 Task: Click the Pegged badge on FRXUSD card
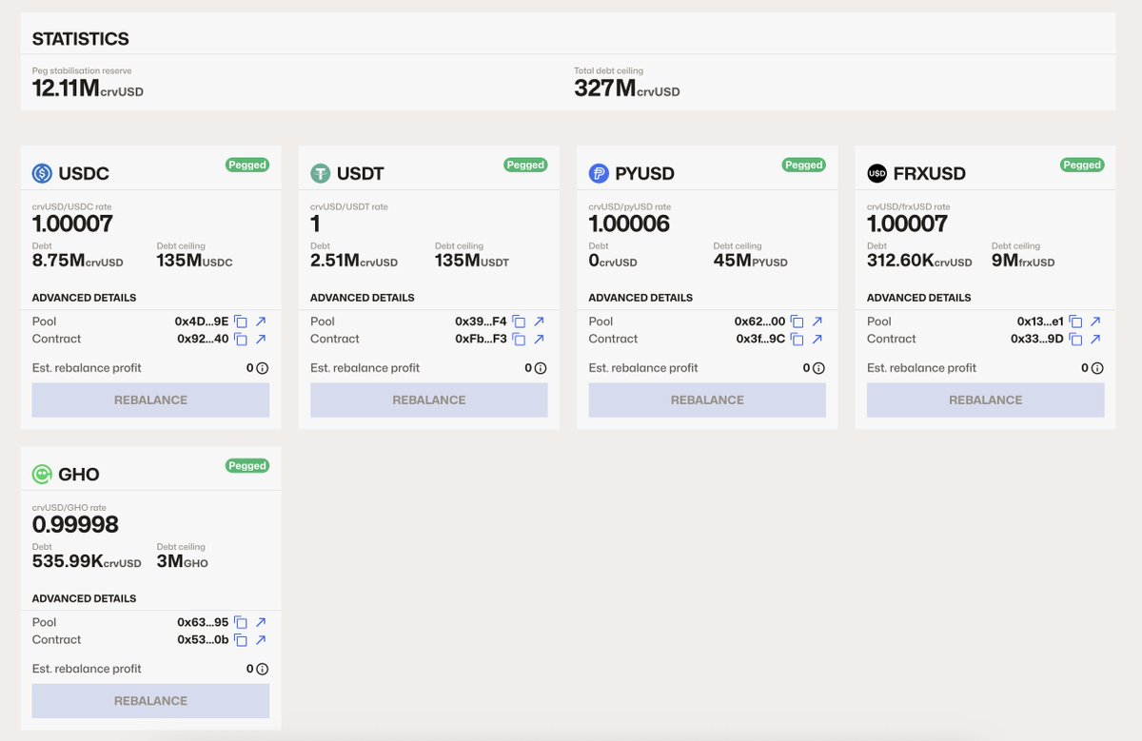[1082, 165]
